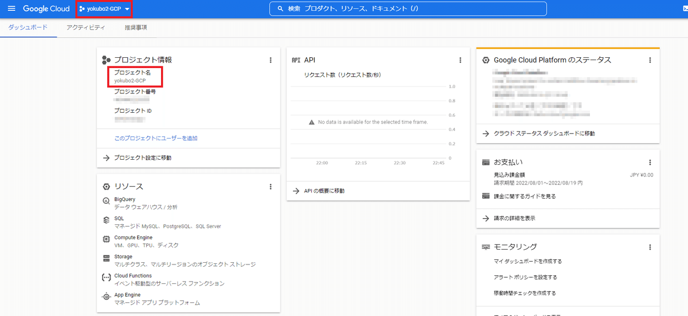
Task: Click the Storage buckets icon
Action: pos(106,258)
